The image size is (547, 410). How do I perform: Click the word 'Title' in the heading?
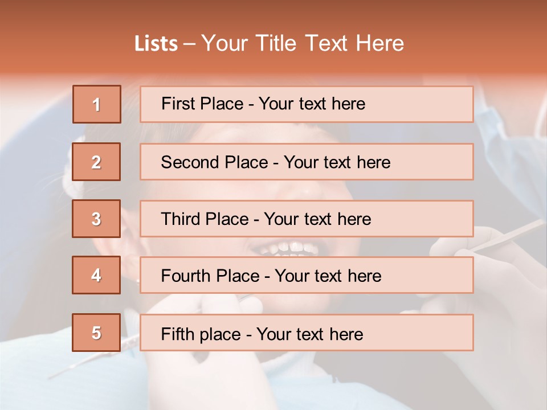[276, 44]
